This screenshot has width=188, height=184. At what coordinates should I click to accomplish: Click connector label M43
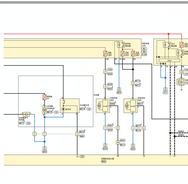(44, 152)
